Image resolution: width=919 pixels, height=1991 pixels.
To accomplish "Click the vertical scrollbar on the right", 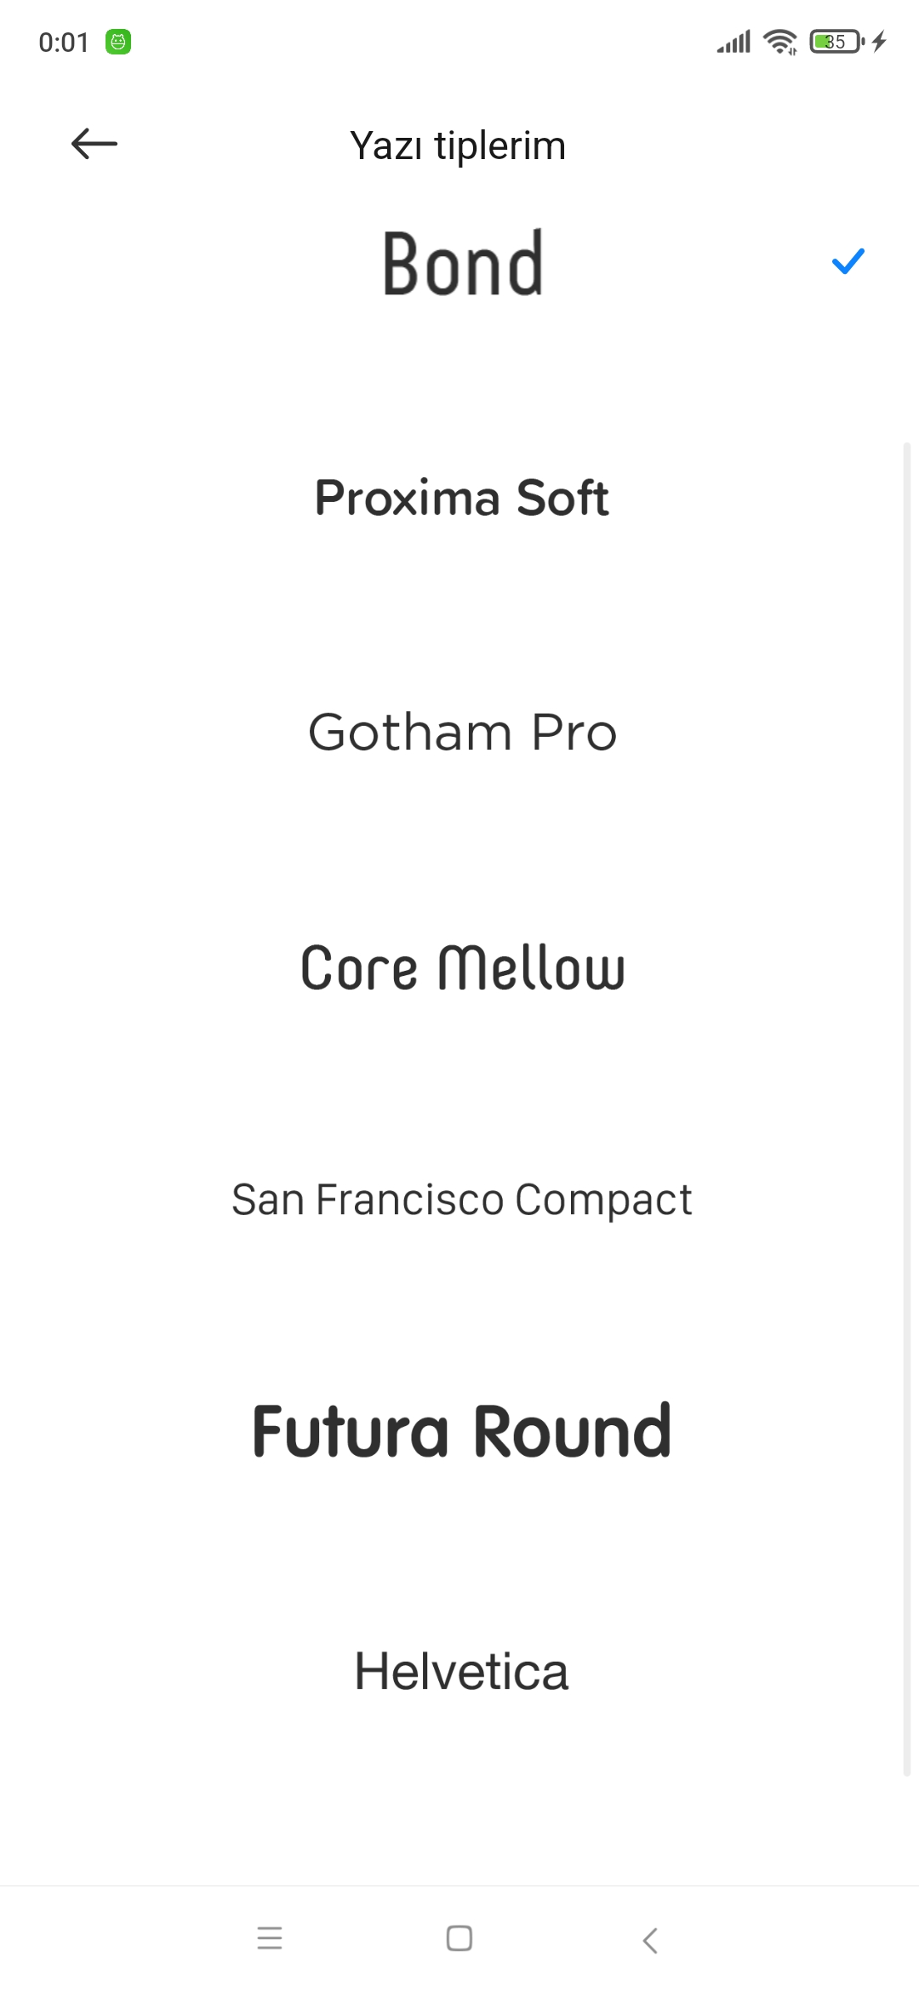I will 907,1109.
